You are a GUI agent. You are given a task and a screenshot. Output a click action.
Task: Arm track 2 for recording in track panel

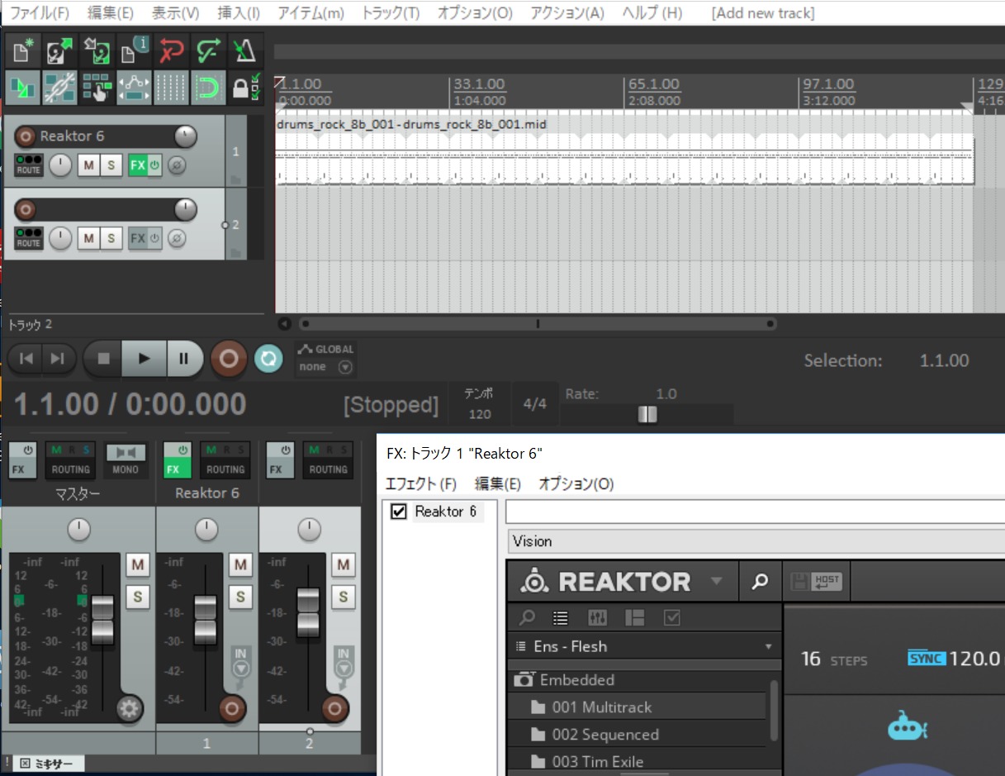pos(26,210)
